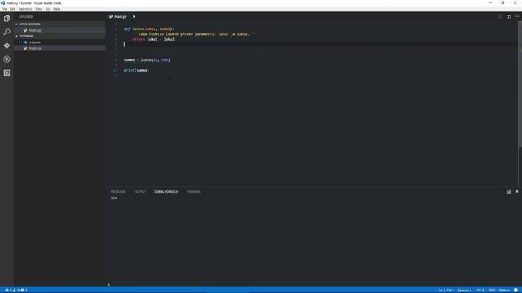
Task: Change the language mode via Python
Action: (504, 291)
